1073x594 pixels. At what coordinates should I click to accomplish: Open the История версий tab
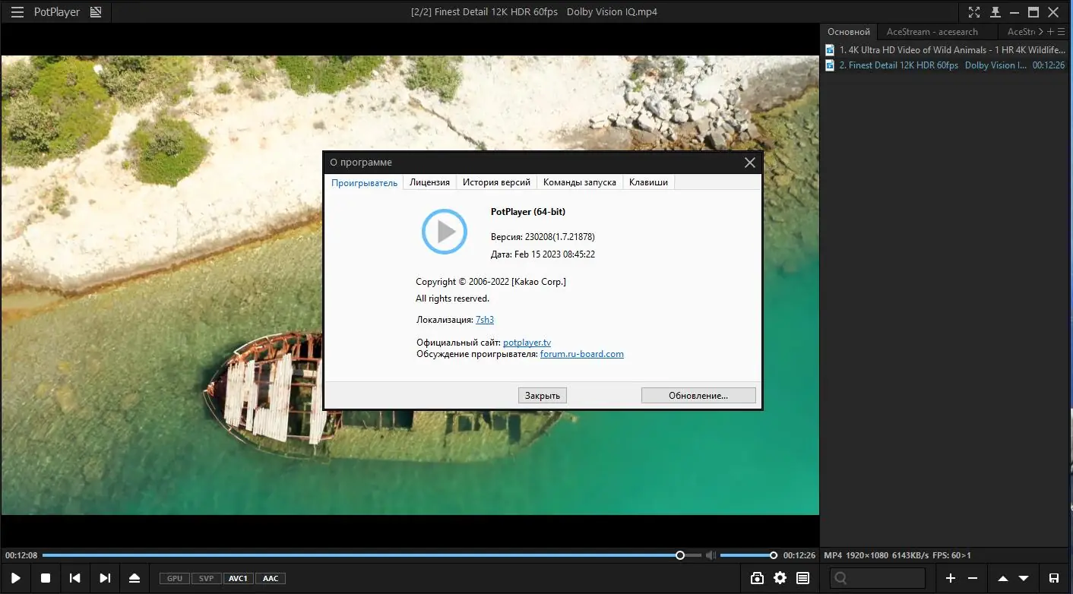496,182
